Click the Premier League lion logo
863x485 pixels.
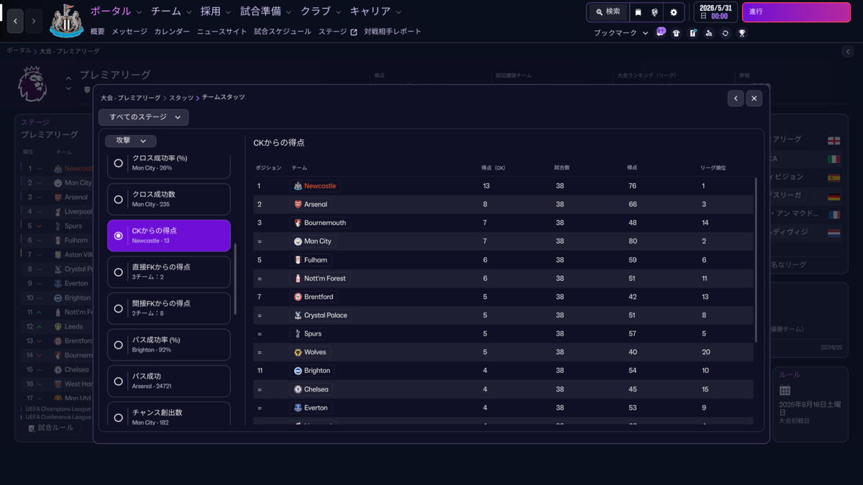[32, 83]
